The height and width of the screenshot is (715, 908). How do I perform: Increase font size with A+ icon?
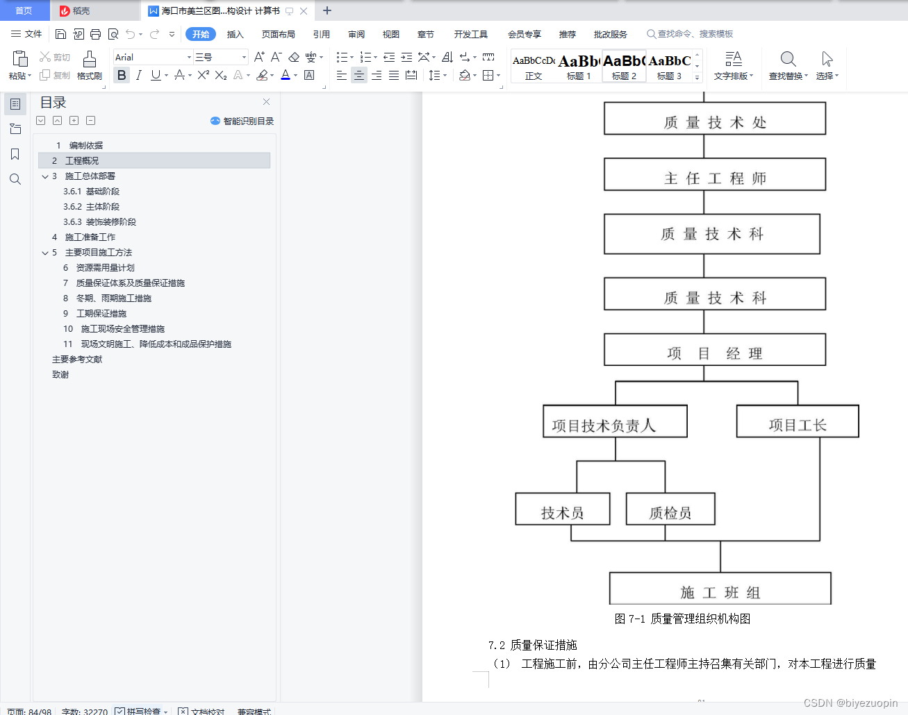click(x=259, y=57)
